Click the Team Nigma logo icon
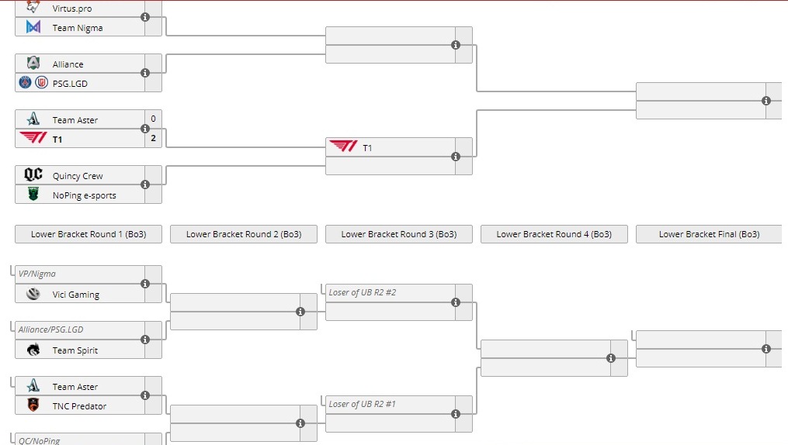The image size is (788, 445). coord(33,27)
